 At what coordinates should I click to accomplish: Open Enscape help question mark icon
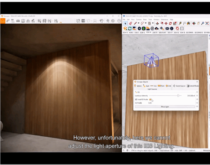[119, 21]
